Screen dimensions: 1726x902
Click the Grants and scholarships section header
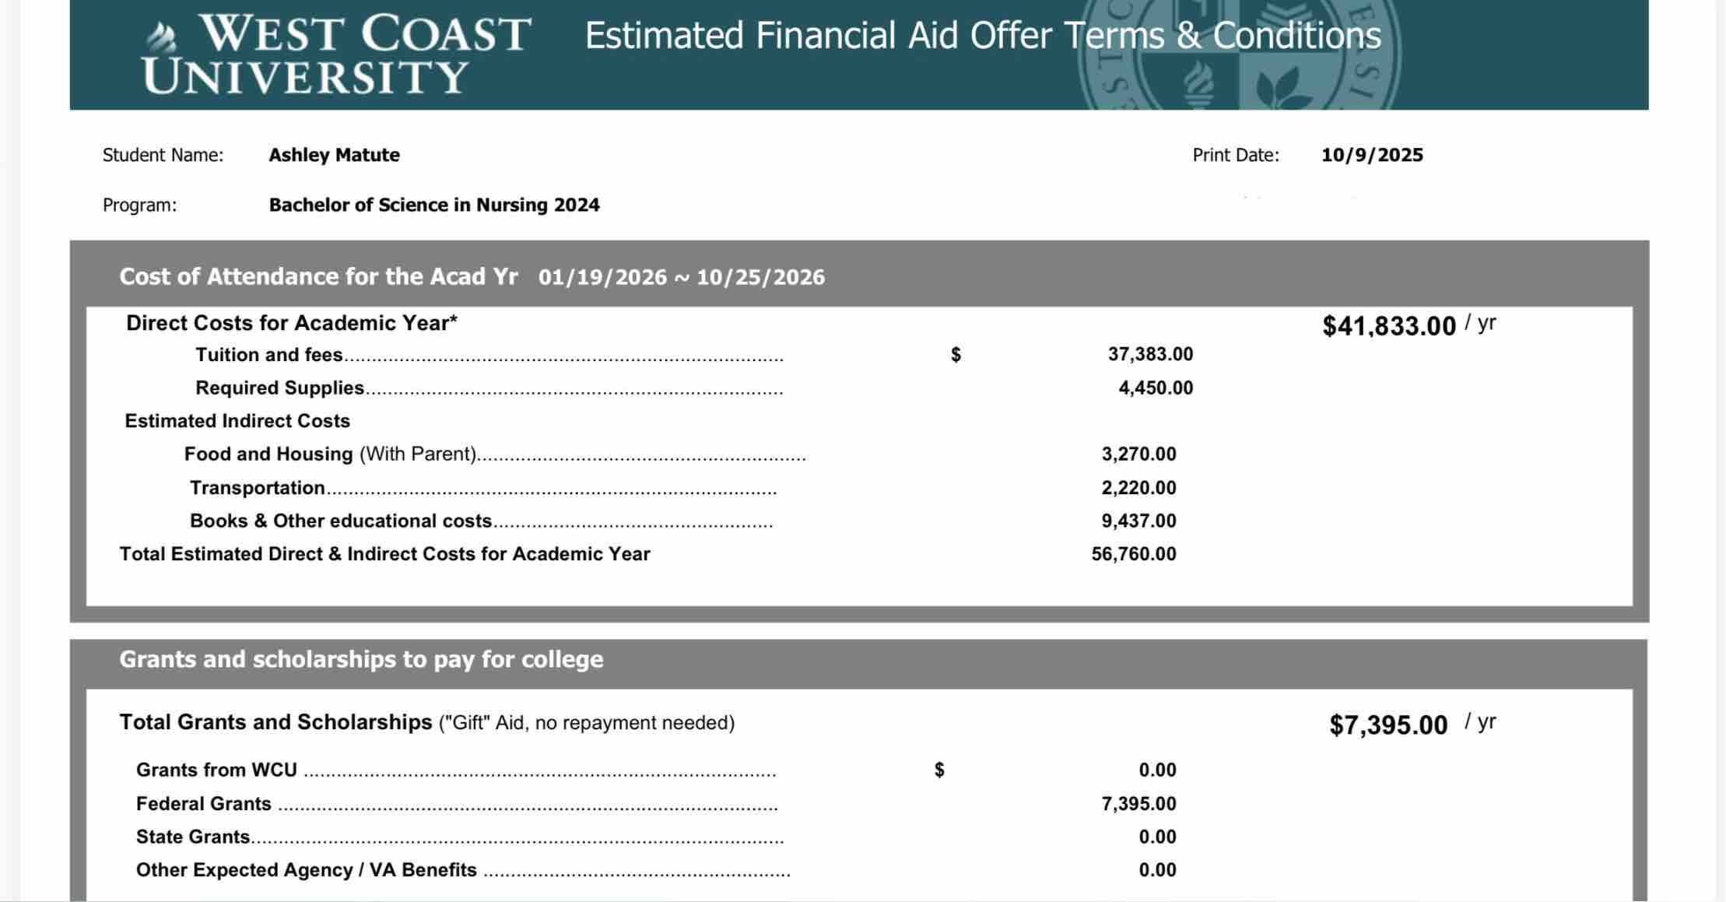pos(361,659)
